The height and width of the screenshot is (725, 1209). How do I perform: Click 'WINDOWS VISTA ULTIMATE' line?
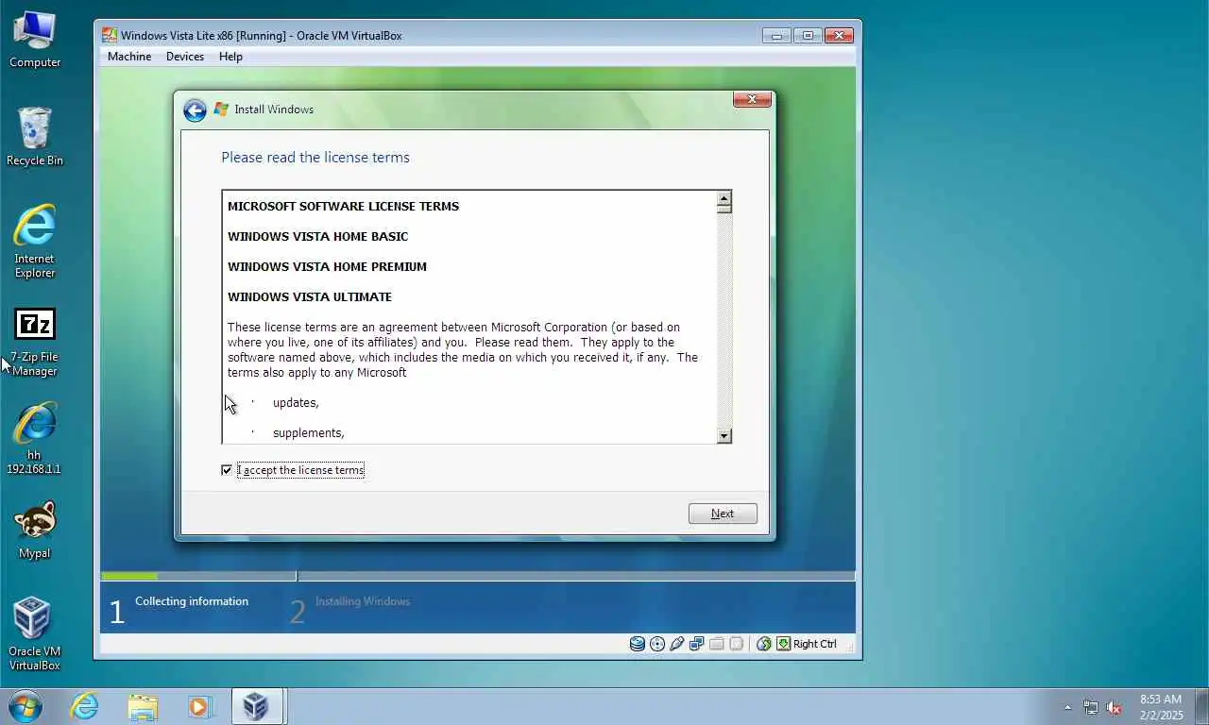[310, 296]
